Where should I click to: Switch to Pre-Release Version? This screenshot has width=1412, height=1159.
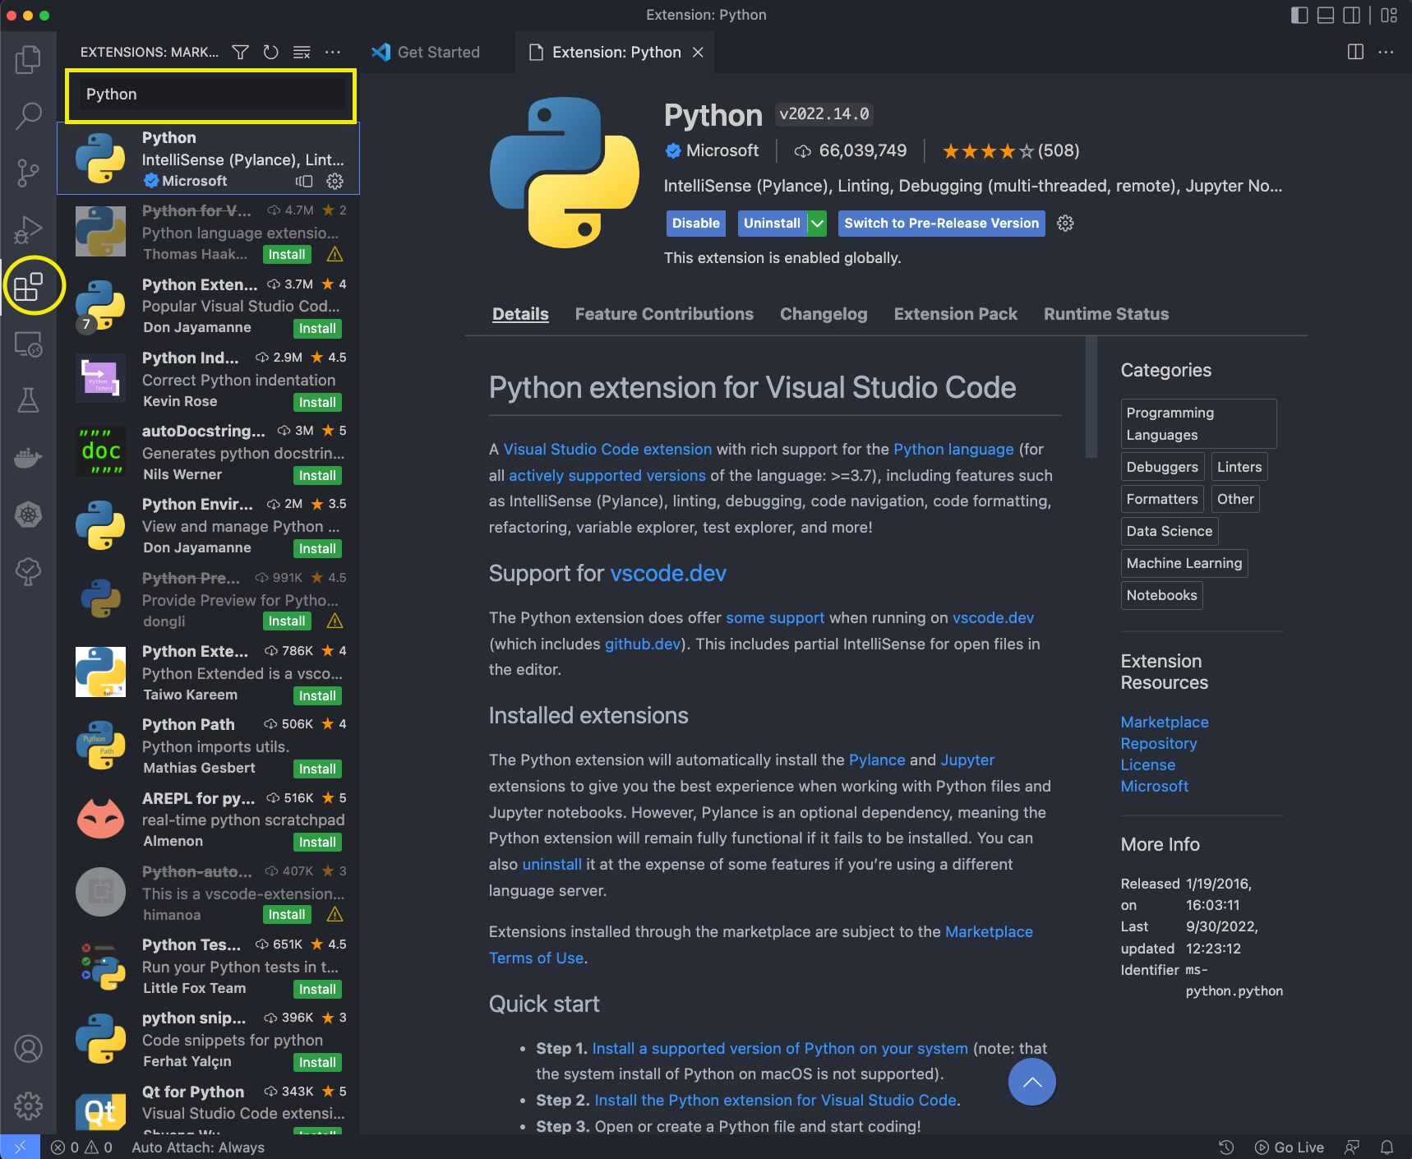point(941,224)
